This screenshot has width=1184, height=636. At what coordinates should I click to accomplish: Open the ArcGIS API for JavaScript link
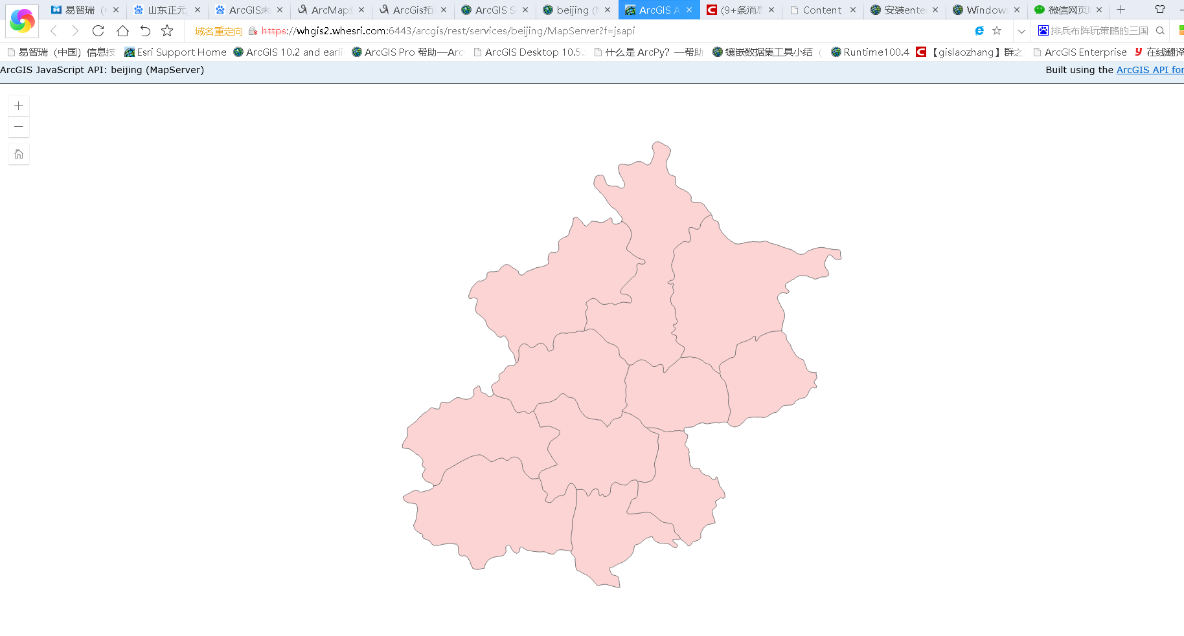click(1150, 70)
